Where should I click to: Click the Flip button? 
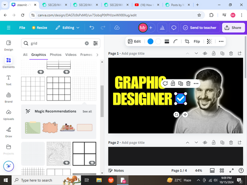pos(196,41)
